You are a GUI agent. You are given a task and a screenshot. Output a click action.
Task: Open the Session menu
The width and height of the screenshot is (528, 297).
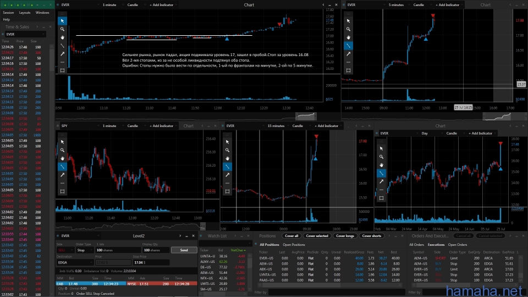(8, 13)
